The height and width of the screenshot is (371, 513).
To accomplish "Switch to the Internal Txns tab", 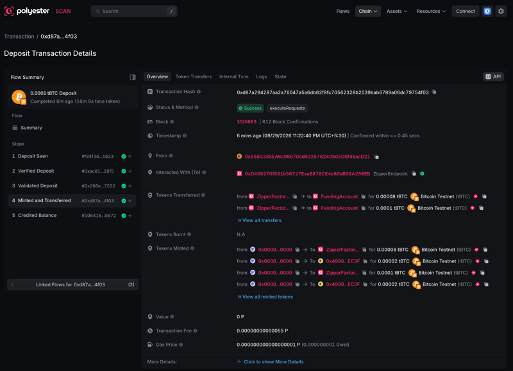I will [234, 76].
